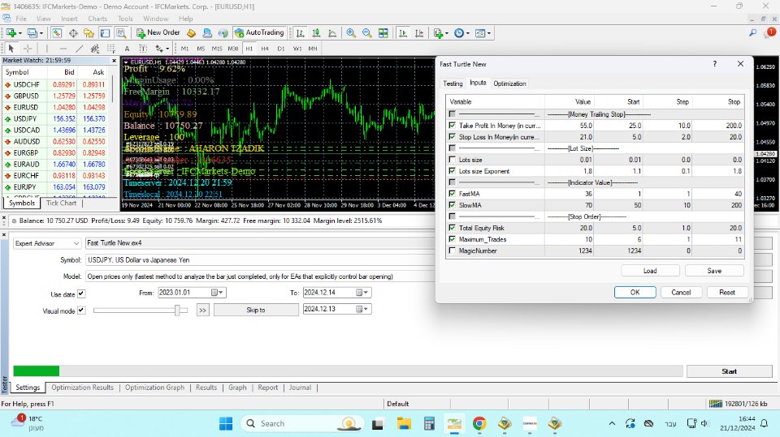Open the periodicity clock icon
The width and height of the screenshot is (780, 437).
coord(458,32)
